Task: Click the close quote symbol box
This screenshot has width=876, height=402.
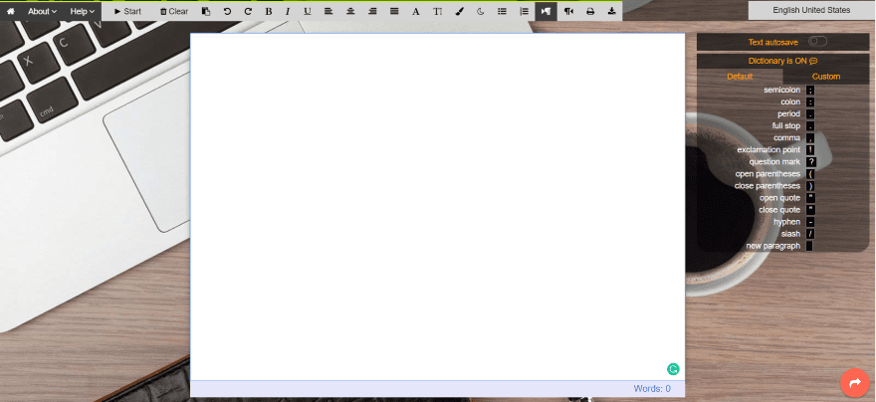Action: click(810, 210)
